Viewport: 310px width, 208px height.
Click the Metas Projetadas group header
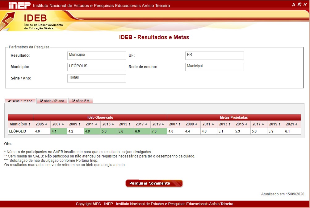click(234, 117)
